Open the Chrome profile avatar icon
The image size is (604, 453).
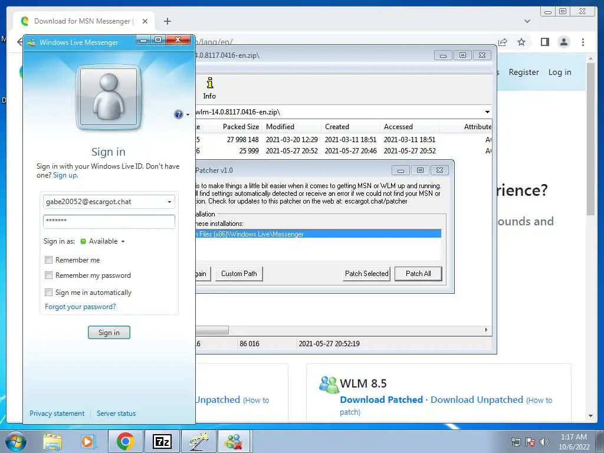pyautogui.click(x=563, y=42)
